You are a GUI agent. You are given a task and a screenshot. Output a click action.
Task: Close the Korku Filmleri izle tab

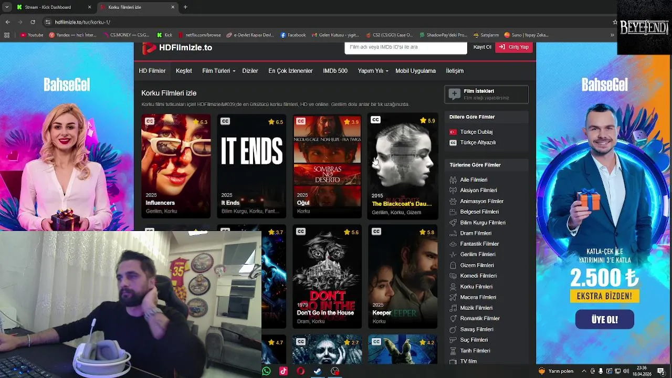[173, 7]
